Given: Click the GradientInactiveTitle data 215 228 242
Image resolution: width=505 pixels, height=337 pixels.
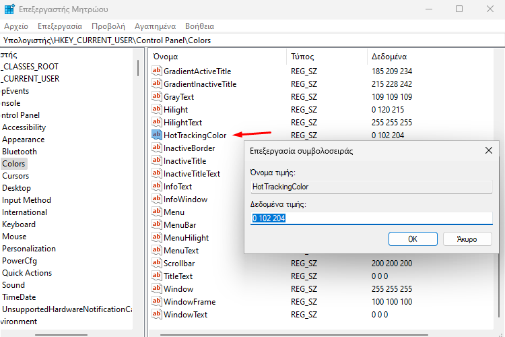Looking at the screenshot, I should point(392,84).
